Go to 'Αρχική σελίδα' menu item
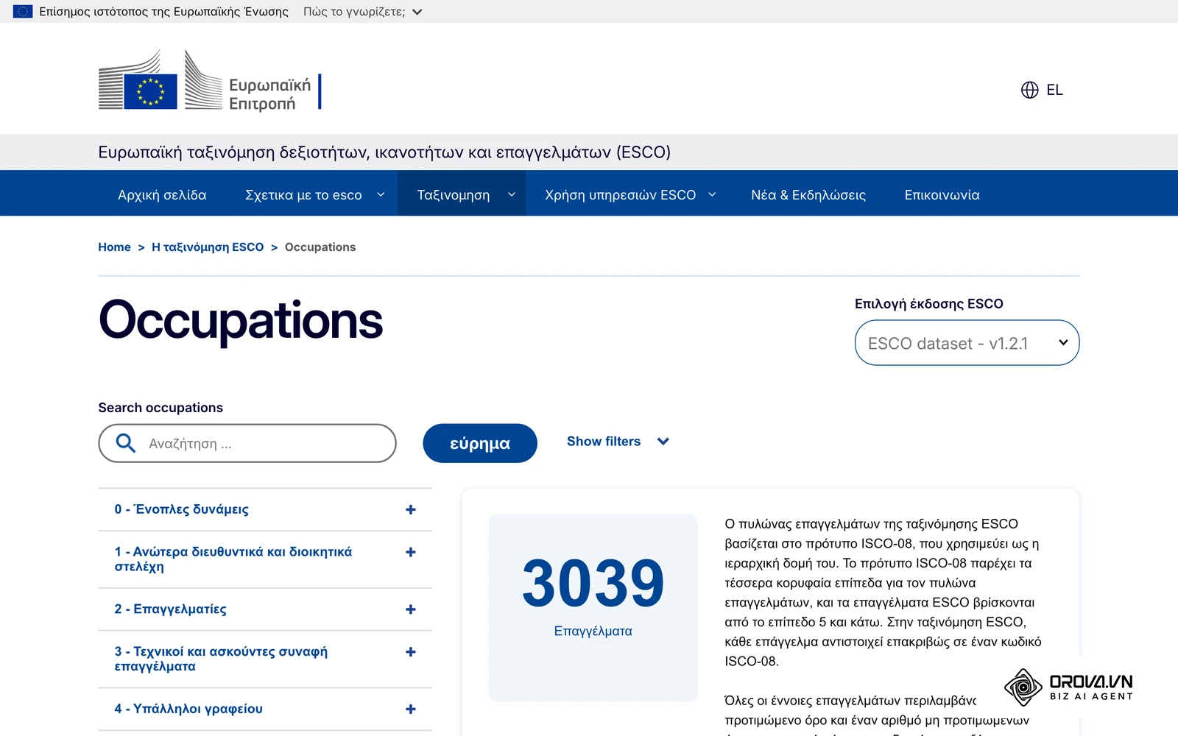Viewport: 1178px width, 736px height. click(162, 195)
